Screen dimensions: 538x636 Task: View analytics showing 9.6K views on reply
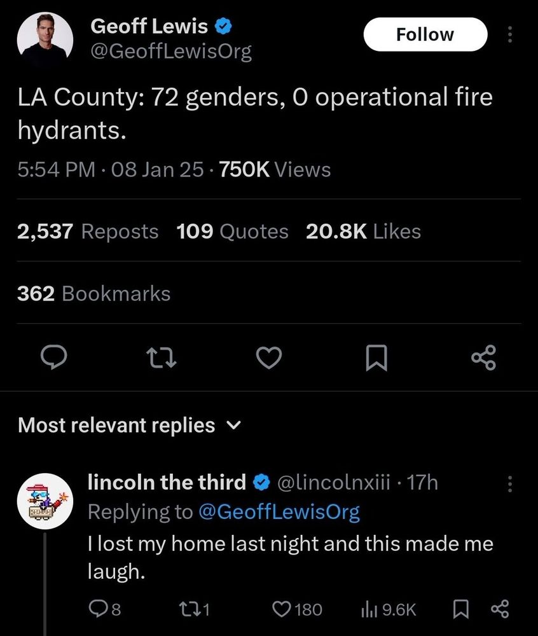pos(389,609)
